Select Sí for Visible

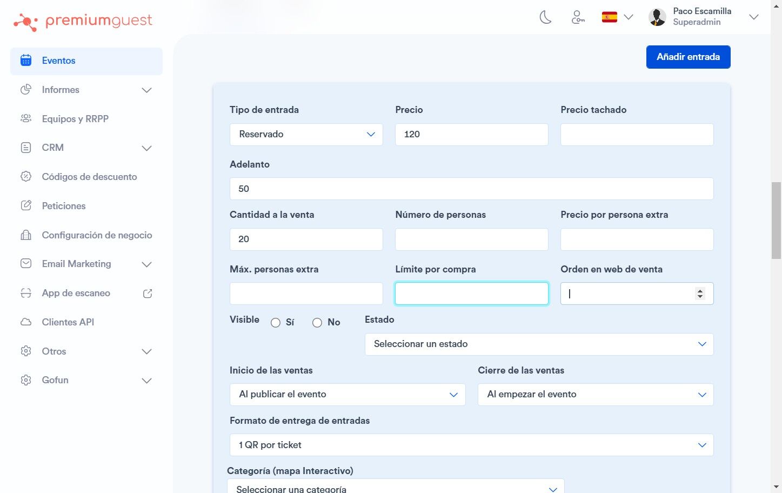276,323
